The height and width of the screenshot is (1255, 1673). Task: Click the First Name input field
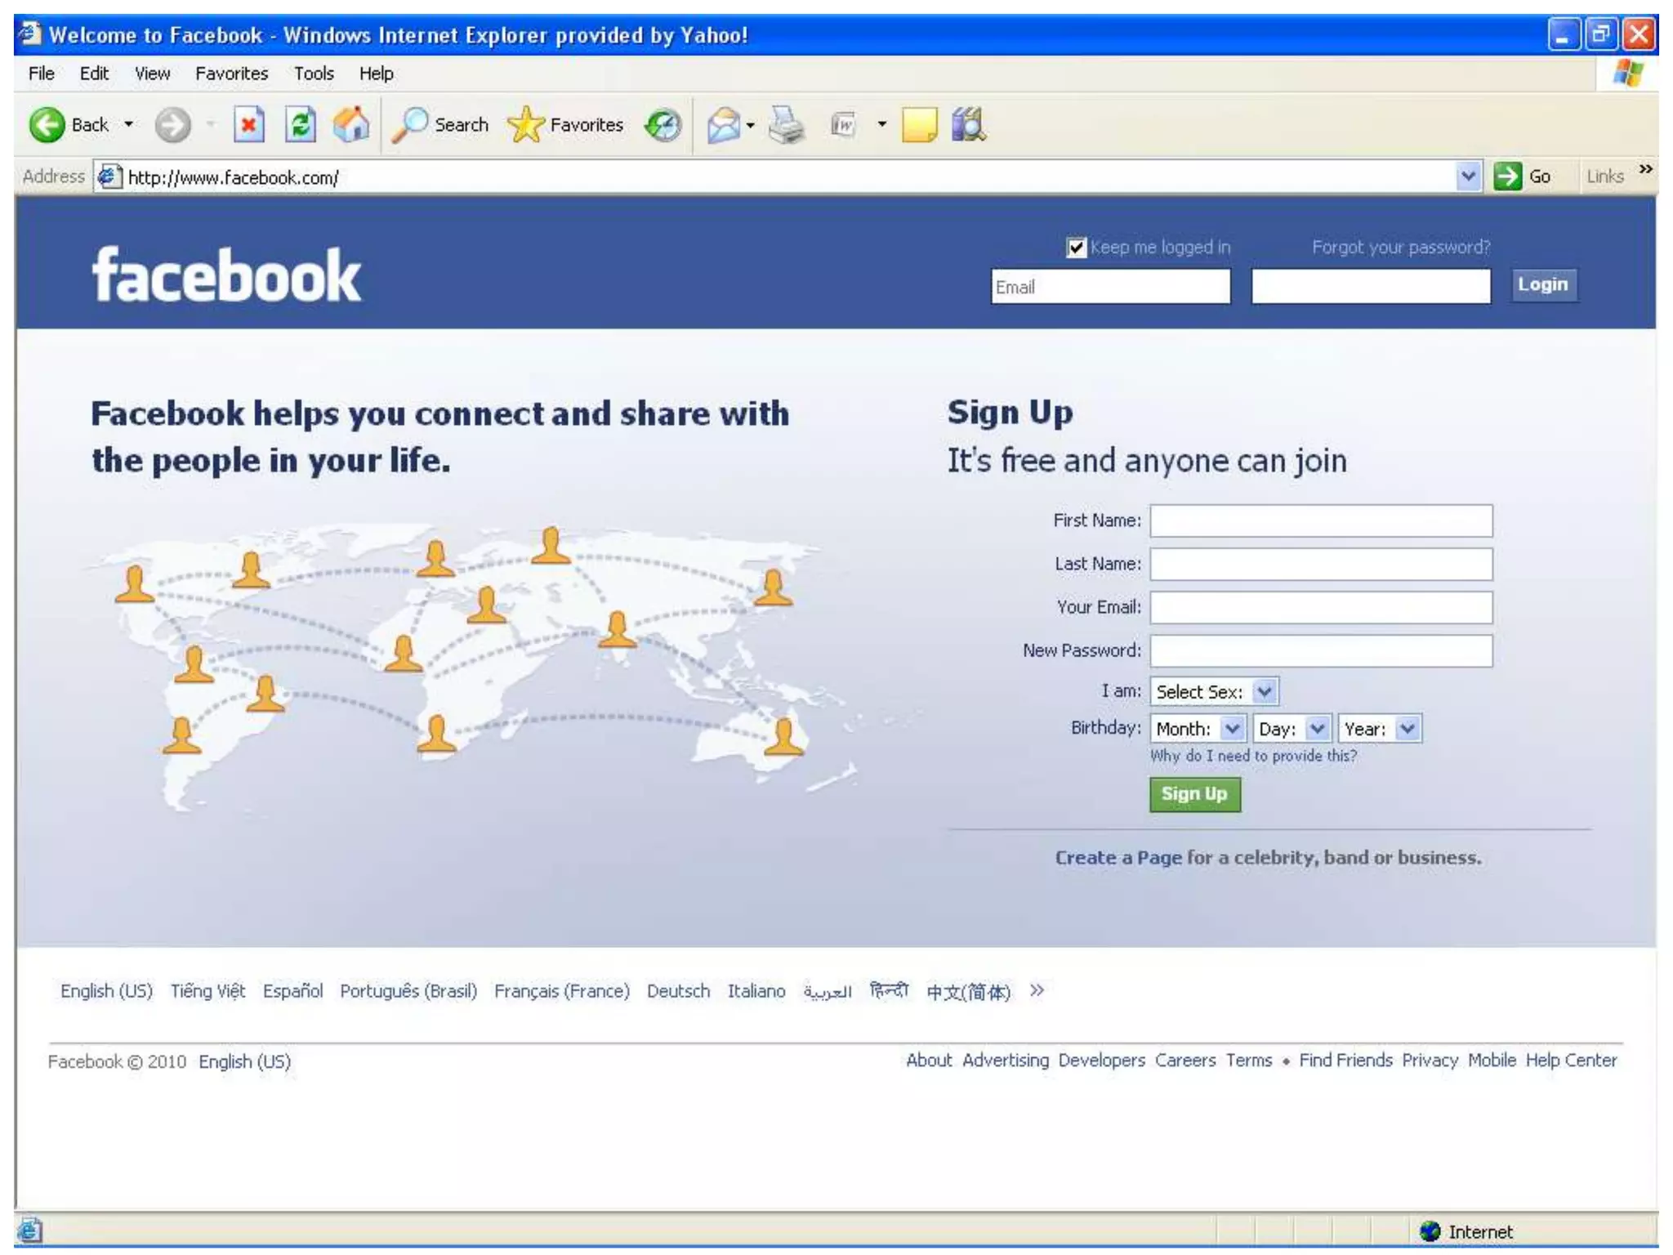click(1320, 520)
